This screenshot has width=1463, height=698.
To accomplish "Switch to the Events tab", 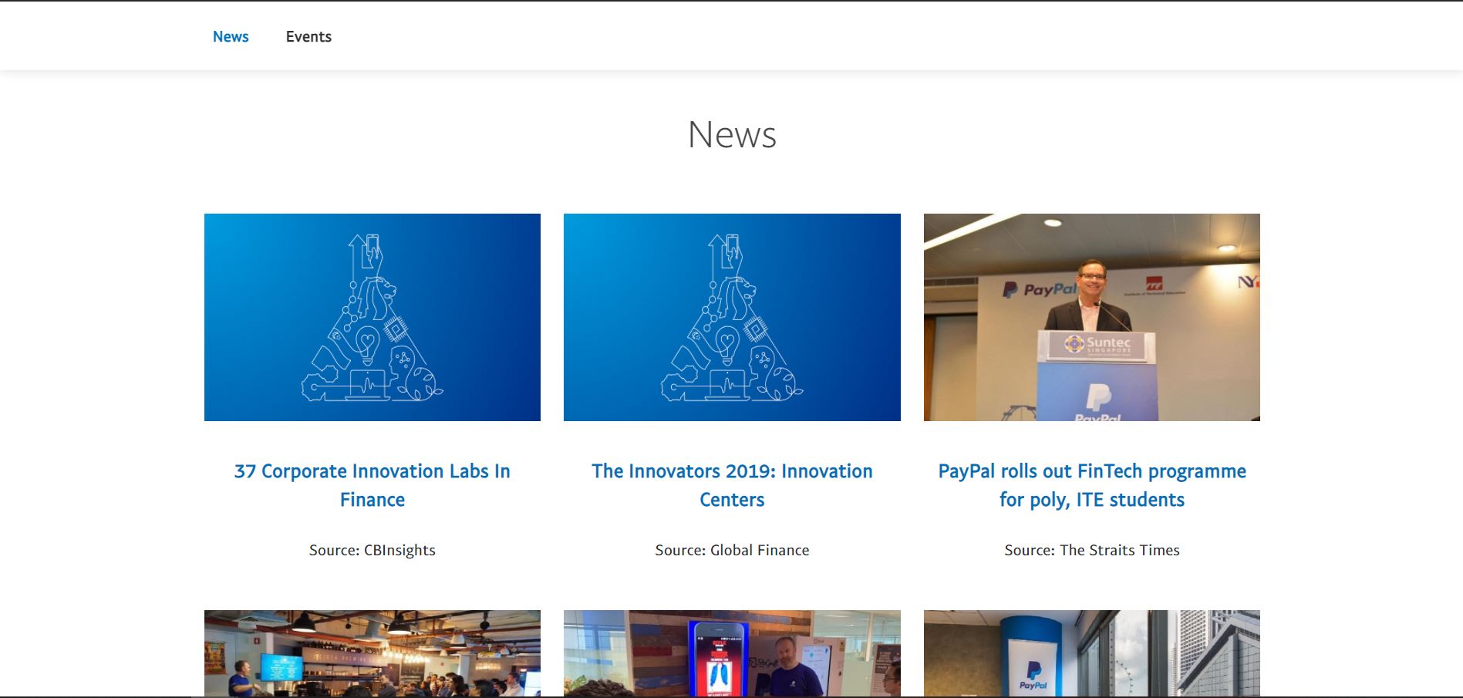I will pos(308,36).
